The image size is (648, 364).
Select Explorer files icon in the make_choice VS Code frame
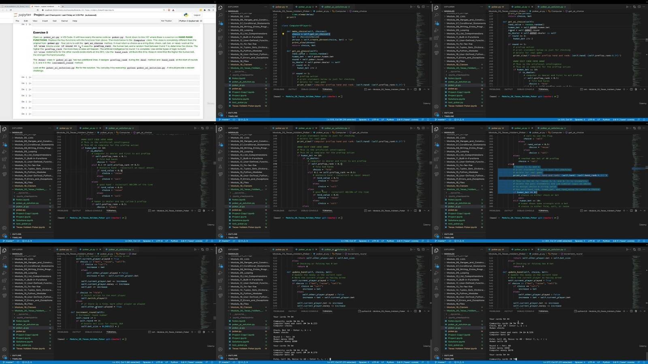click(x=220, y=8)
